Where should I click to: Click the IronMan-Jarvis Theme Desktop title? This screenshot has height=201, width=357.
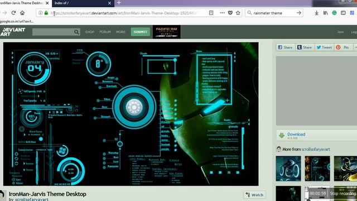[47, 194]
